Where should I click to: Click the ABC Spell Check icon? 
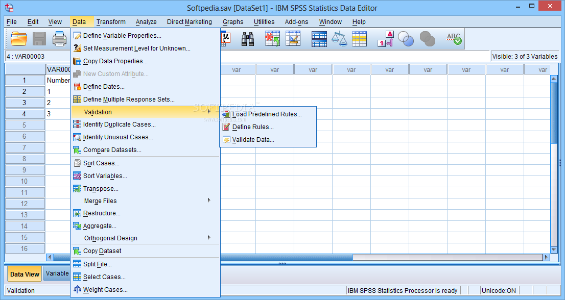click(x=454, y=39)
